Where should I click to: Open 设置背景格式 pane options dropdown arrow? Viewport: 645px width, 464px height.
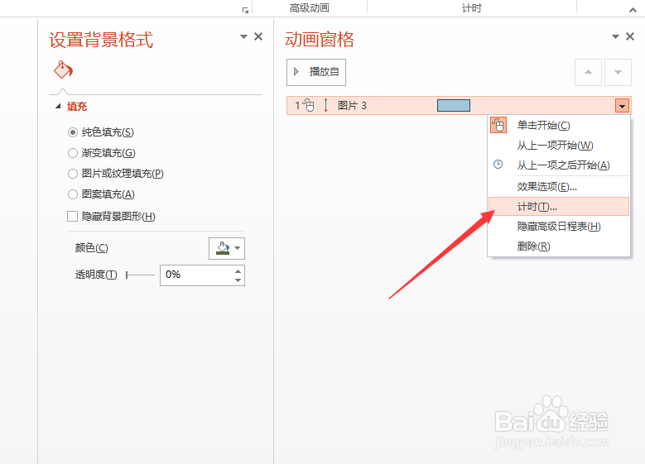point(243,36)
